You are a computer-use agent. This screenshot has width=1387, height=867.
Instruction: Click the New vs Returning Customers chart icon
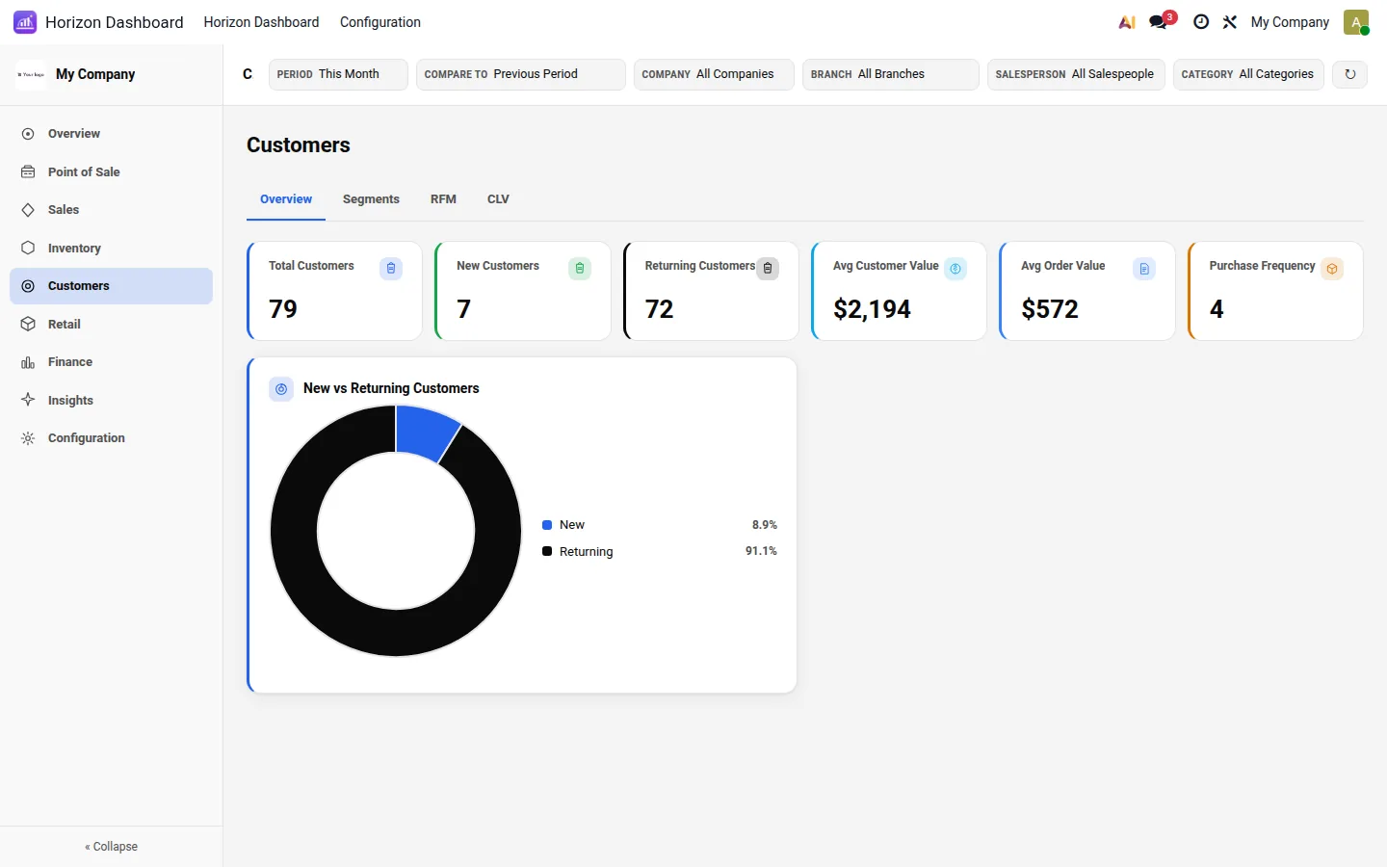281,389
